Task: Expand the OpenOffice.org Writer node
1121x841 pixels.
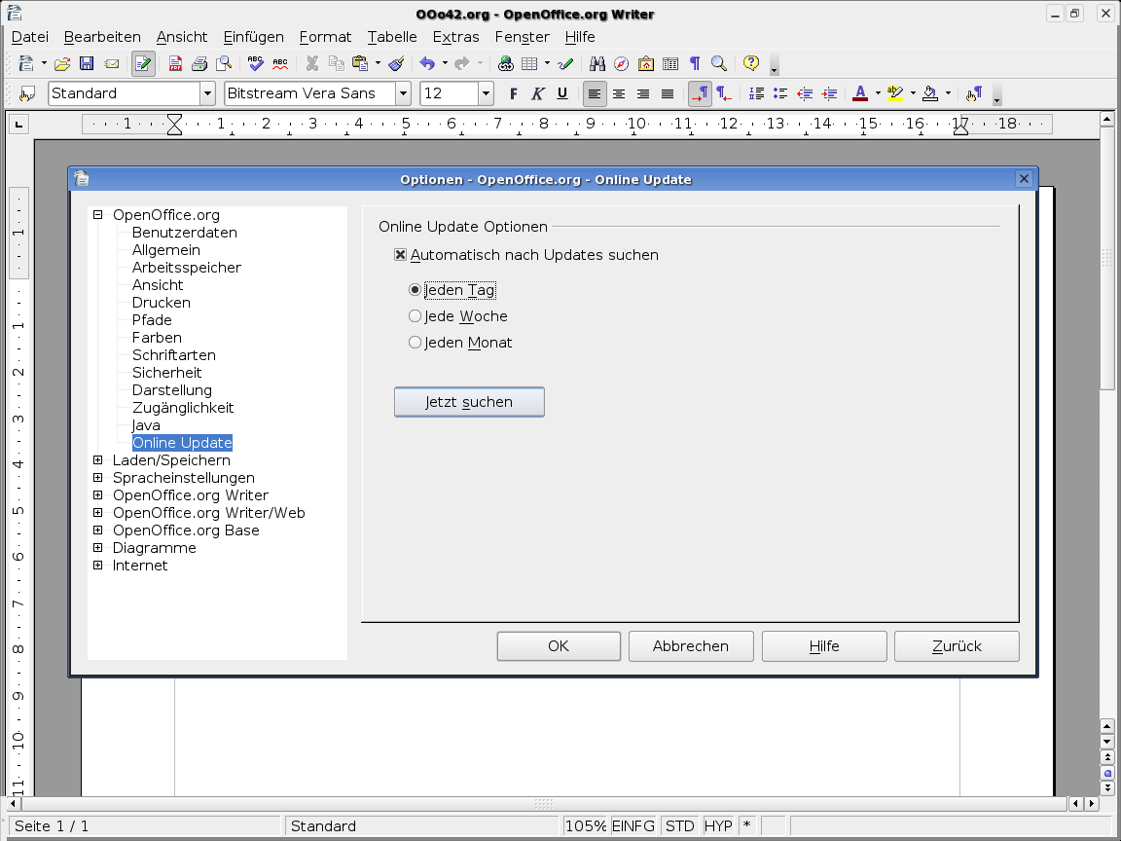Action: [98, 494]
